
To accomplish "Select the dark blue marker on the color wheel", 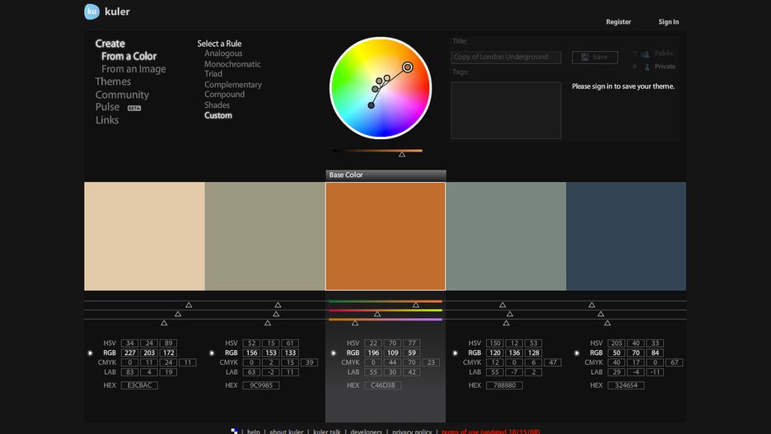I will click(371, 105).
